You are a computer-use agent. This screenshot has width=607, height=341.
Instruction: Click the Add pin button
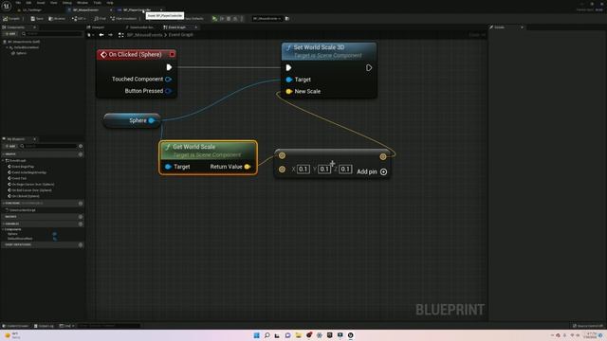(x=372, y=171)
